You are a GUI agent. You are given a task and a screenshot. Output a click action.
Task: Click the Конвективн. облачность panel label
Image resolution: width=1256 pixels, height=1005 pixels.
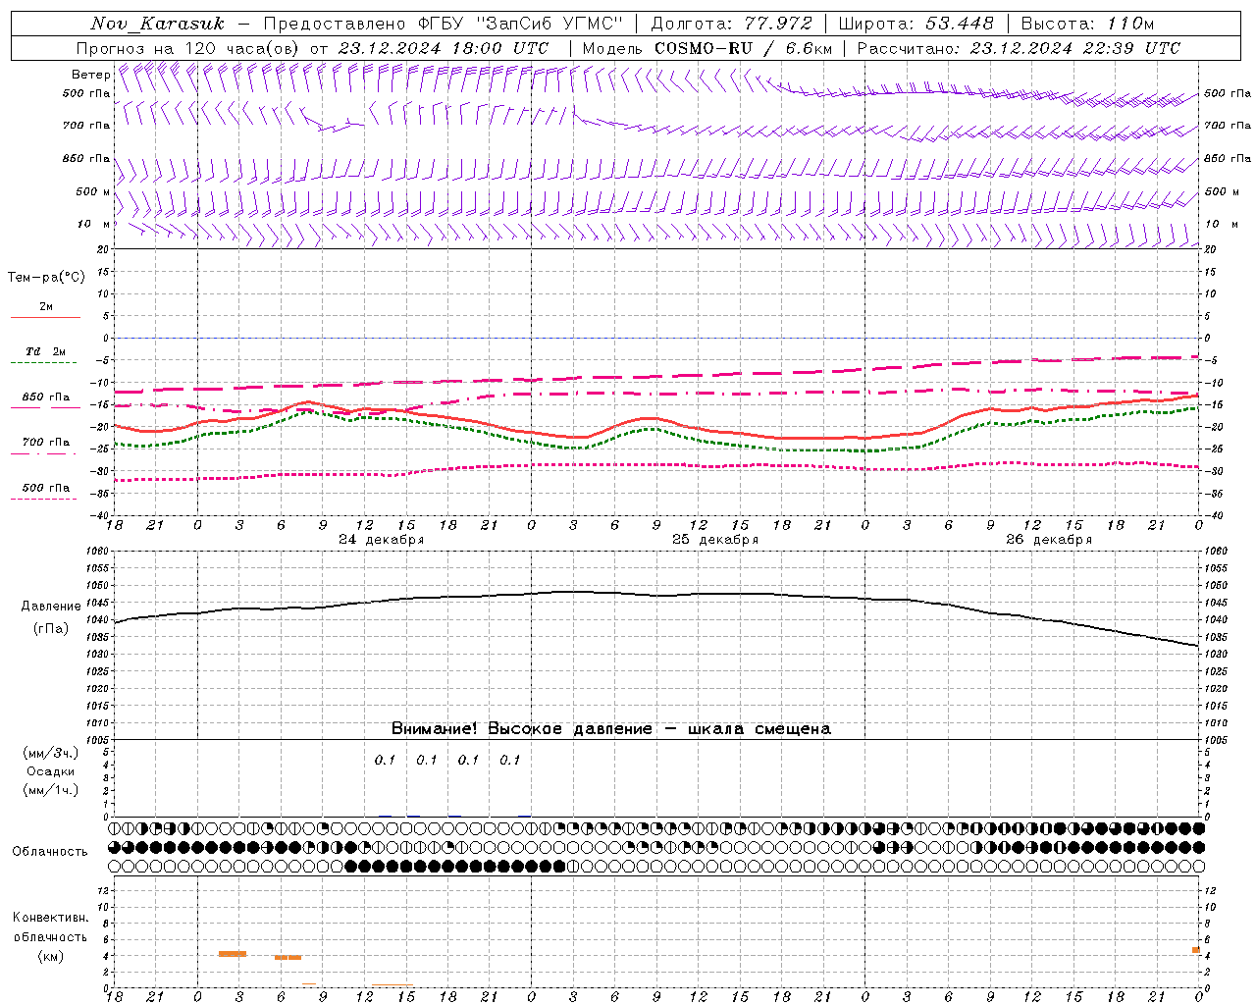[x=50, y=927]
